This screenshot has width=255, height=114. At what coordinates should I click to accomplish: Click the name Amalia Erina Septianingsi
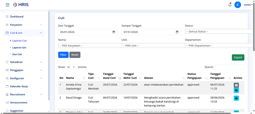point(74,86)
